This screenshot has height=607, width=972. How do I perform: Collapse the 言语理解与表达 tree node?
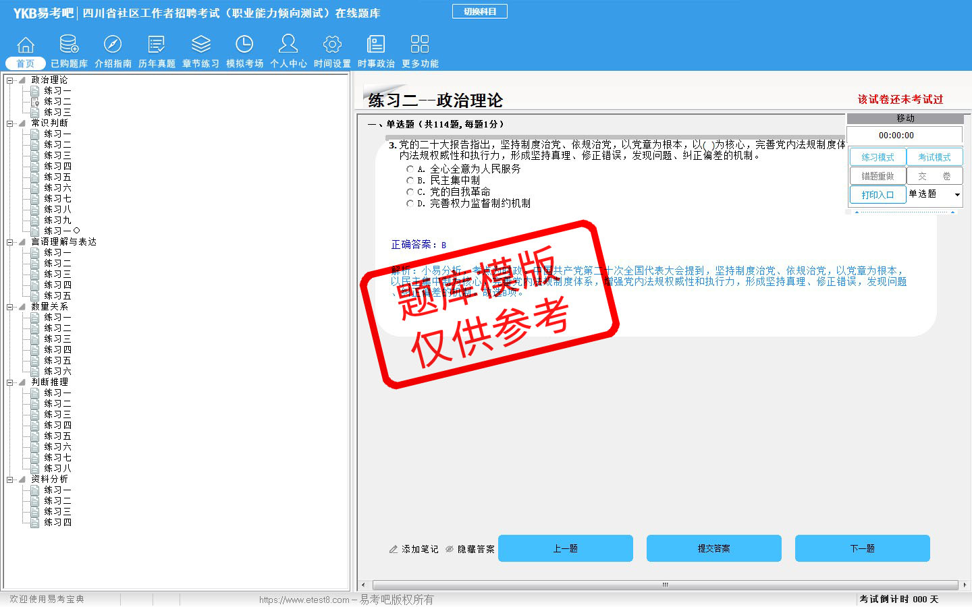10,242
